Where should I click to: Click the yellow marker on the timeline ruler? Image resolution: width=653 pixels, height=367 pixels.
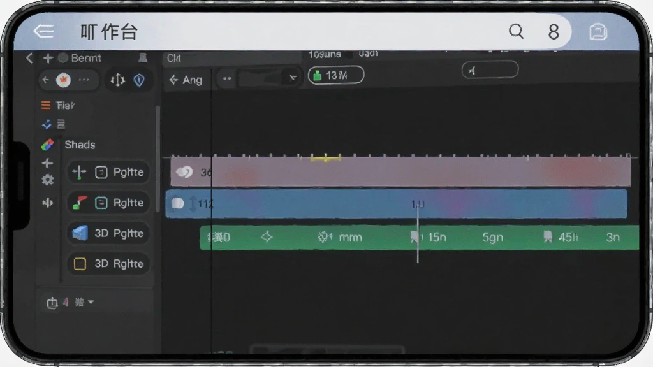(326, 158)
